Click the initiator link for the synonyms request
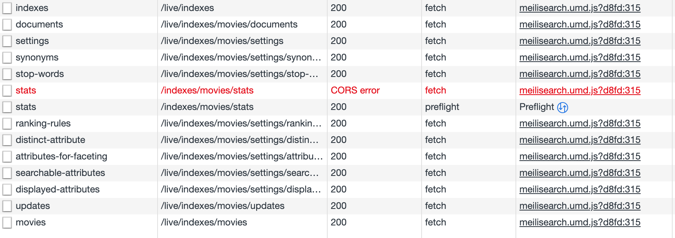 click(x=579, y=57)
